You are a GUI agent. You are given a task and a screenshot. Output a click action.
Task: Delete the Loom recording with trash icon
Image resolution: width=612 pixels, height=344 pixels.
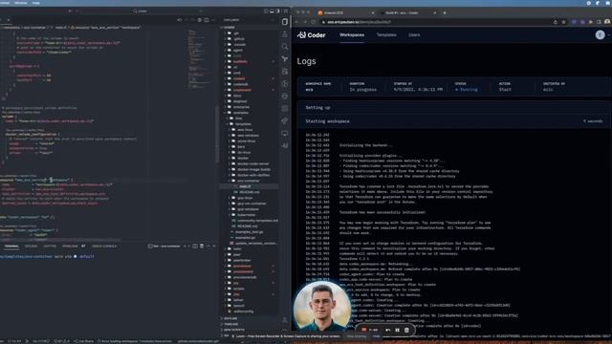406,331
